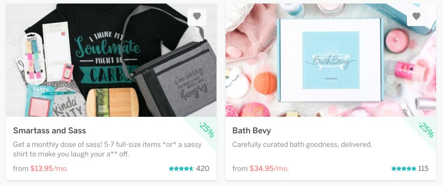Click the $13.95/mo. price
Viewport: 443px width, 186px height.
49,169
